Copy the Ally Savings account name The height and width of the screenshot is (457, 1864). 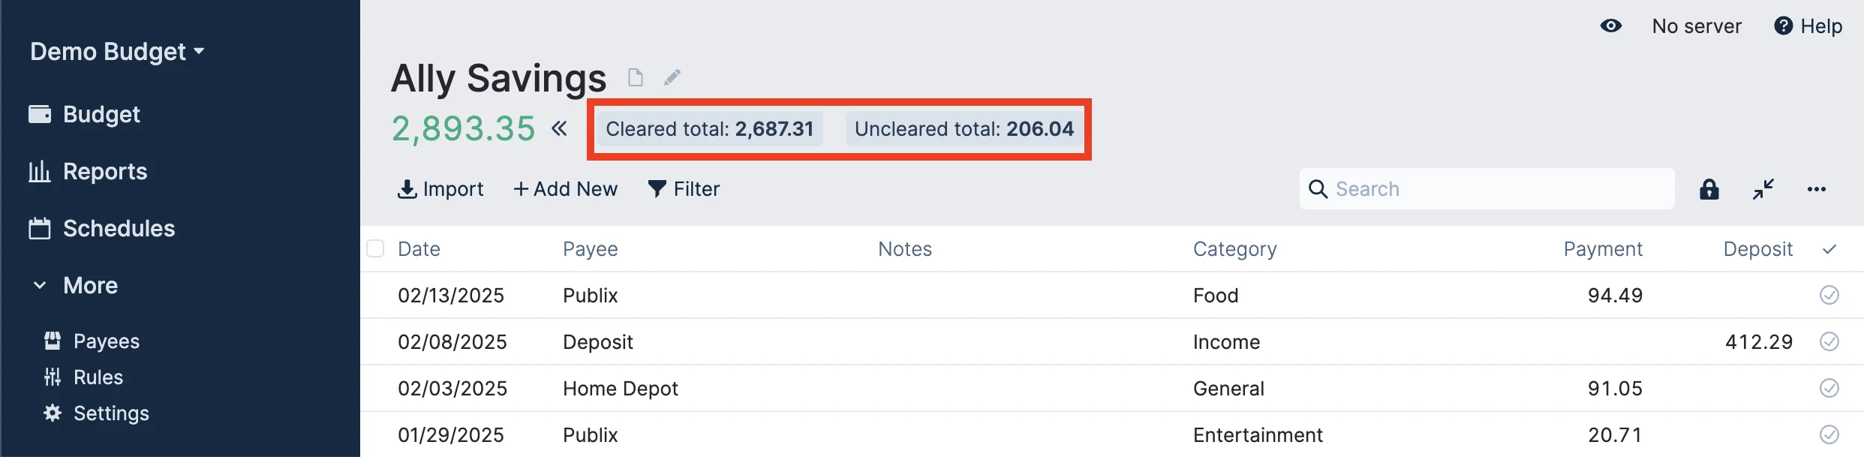(635, 77)
